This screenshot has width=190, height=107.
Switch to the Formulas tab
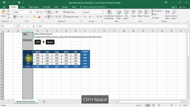[46, 7]
